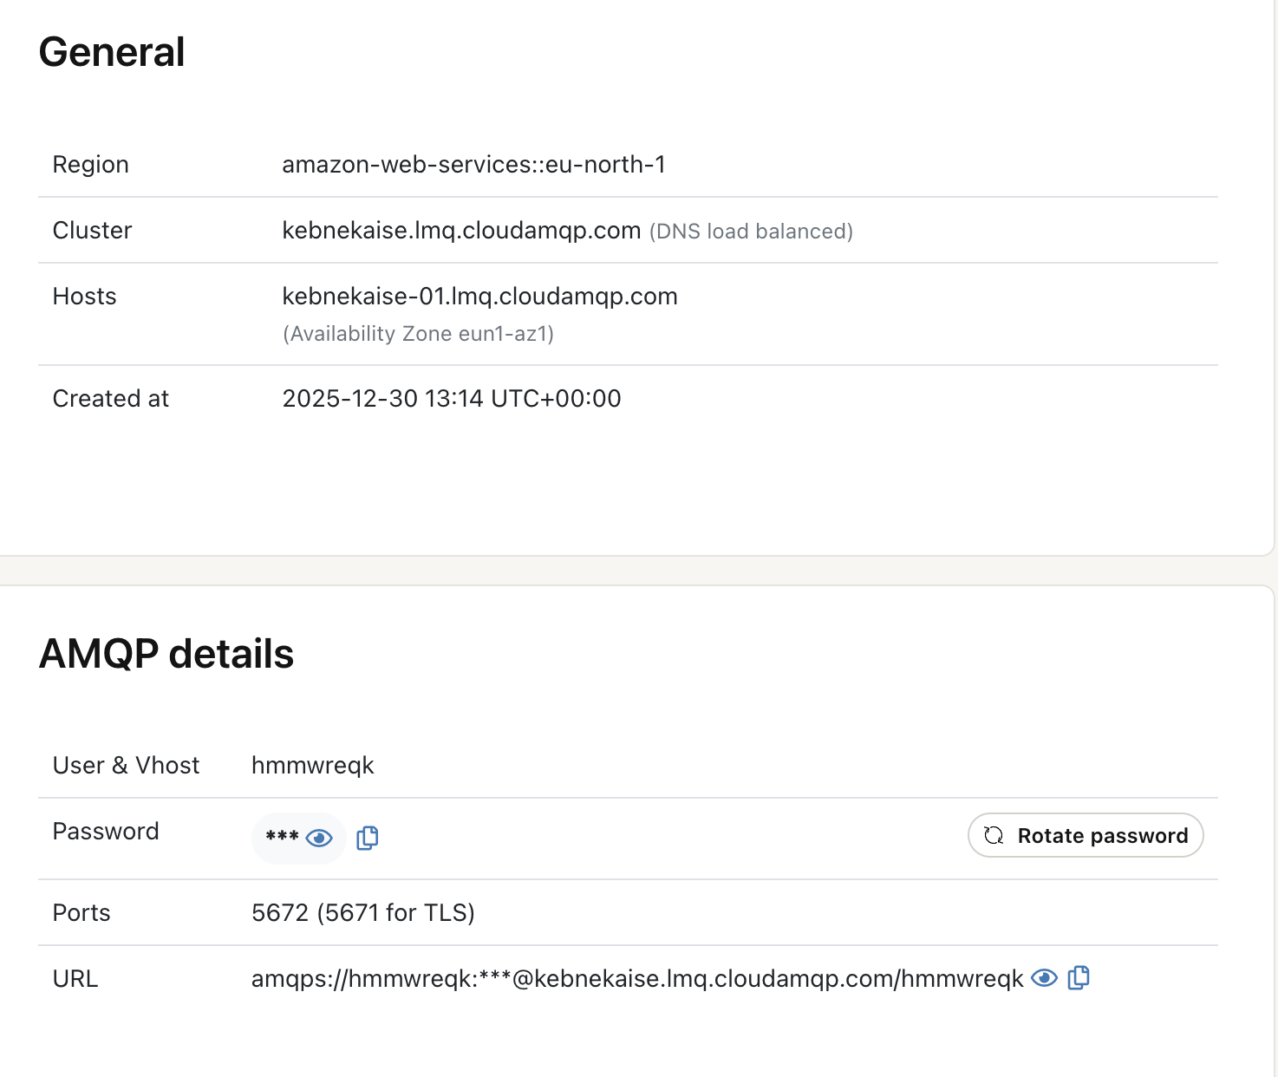The width and height of the screenshot is (1278, 1077).
Task: Click the region value amazon-web-services::eu-north-1
Action: point(473,164)
